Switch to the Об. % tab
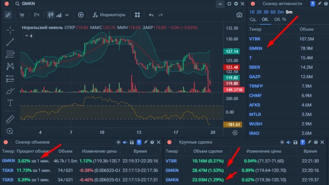The width and height of the screenshot is (329, 185). click(x=280, y=20)
